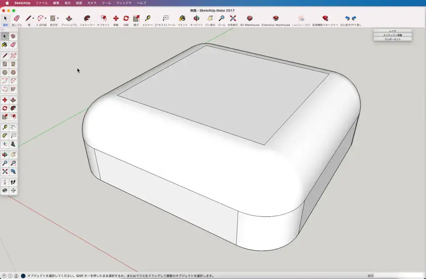Select Make Component tool in left palette
The image size is (426, 279).
click(13, 36)
